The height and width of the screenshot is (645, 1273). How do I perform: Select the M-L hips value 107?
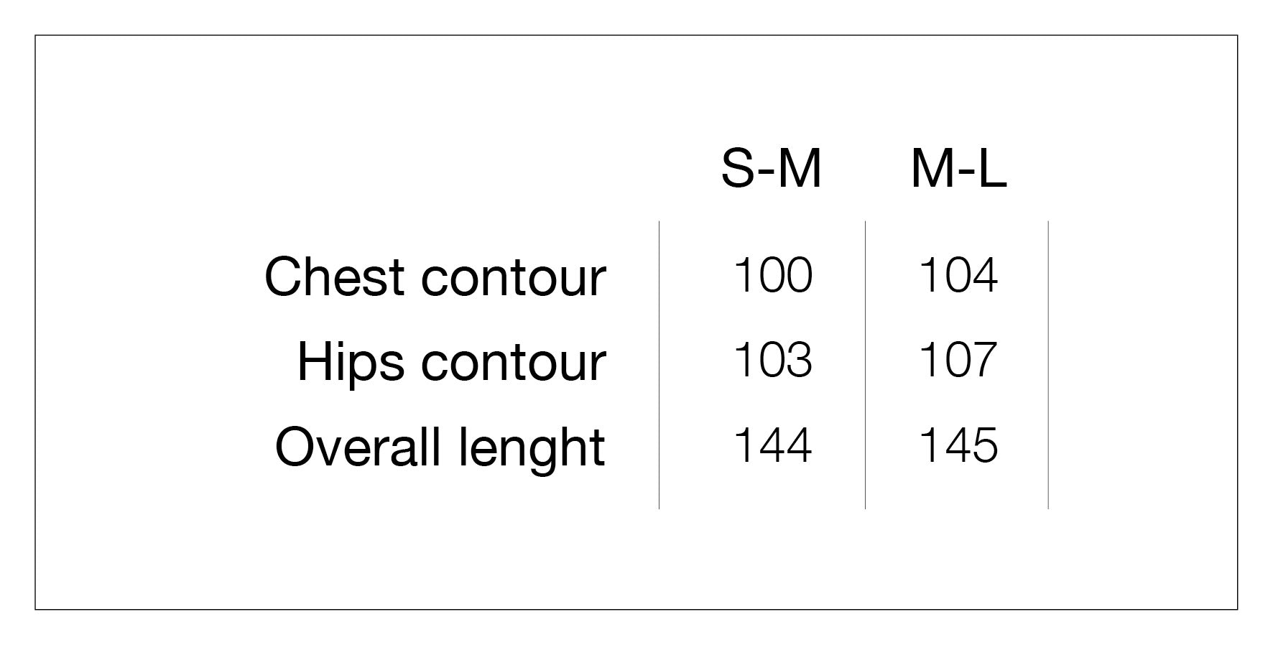[958, 360]
